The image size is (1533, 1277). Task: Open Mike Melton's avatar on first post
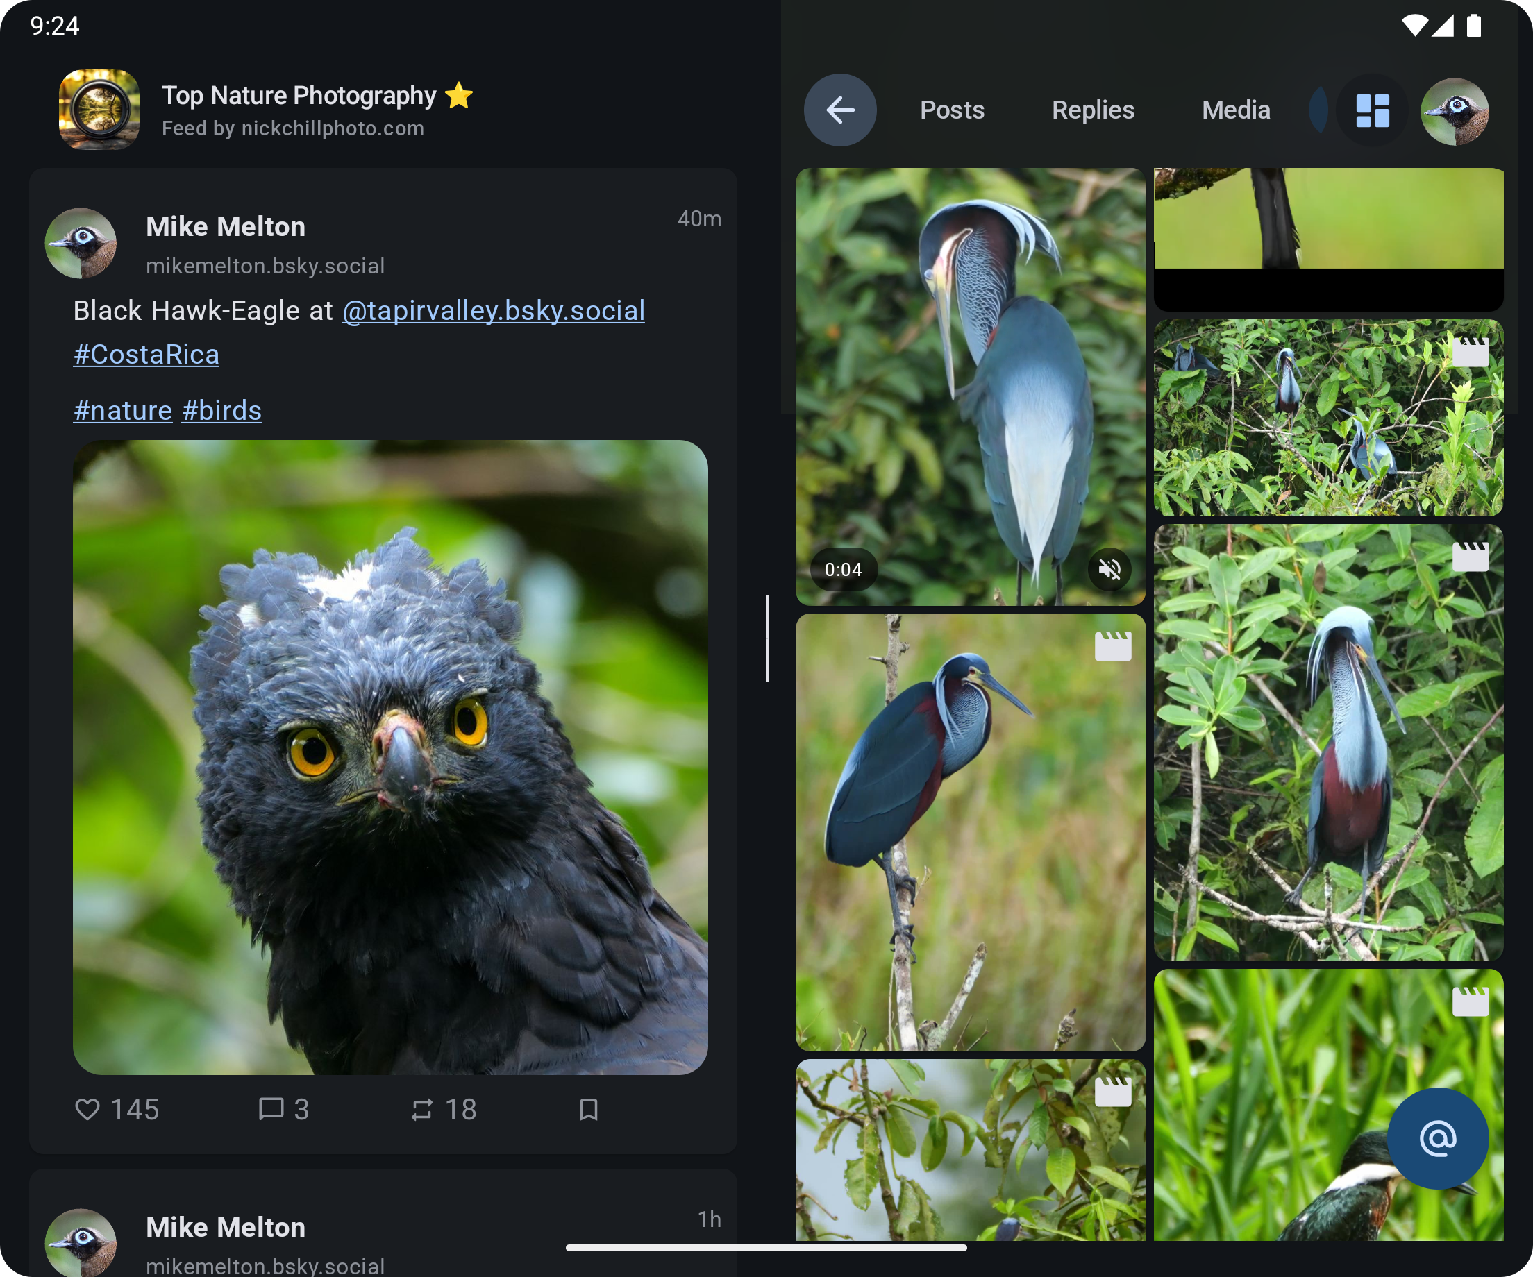pyautogui.click(x=81, y=243)
